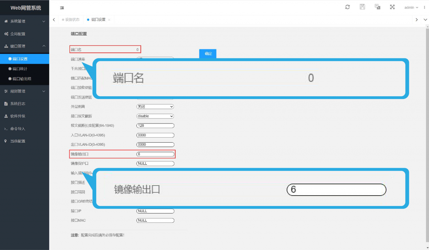Click the language translation icon

[377, 7]
